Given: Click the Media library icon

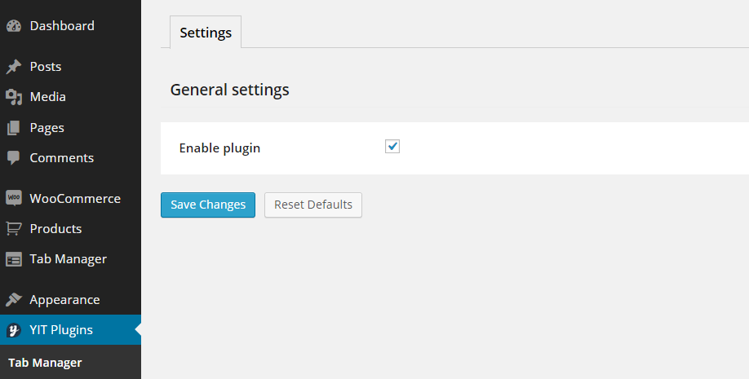Looking at the screenshot, I should point(13,97).
